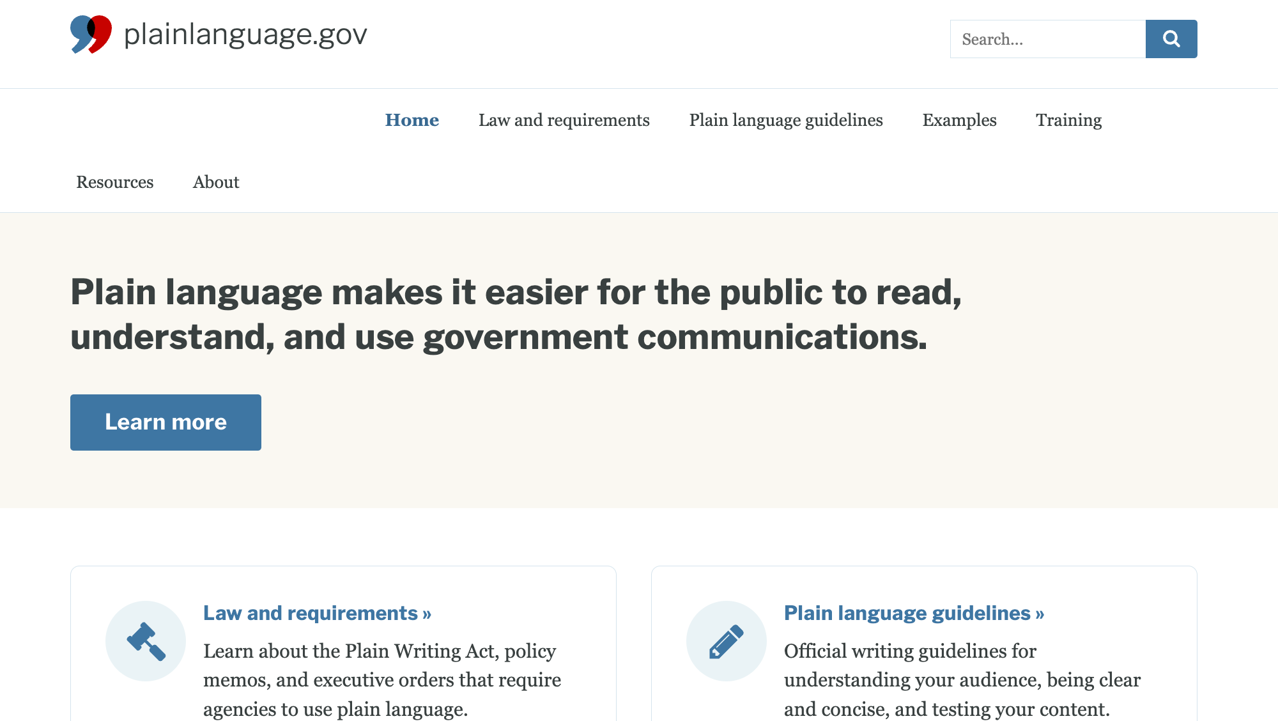Click the plainlanguage.gov quotation mark logo

click(91, 35)
